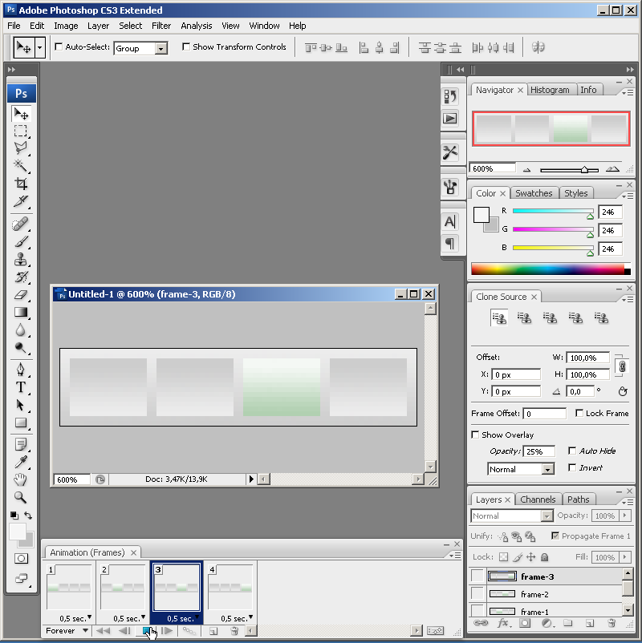Select the Eyedropper tool
The width and height of the screenshot is (642, 643).
tap(21, 462)
